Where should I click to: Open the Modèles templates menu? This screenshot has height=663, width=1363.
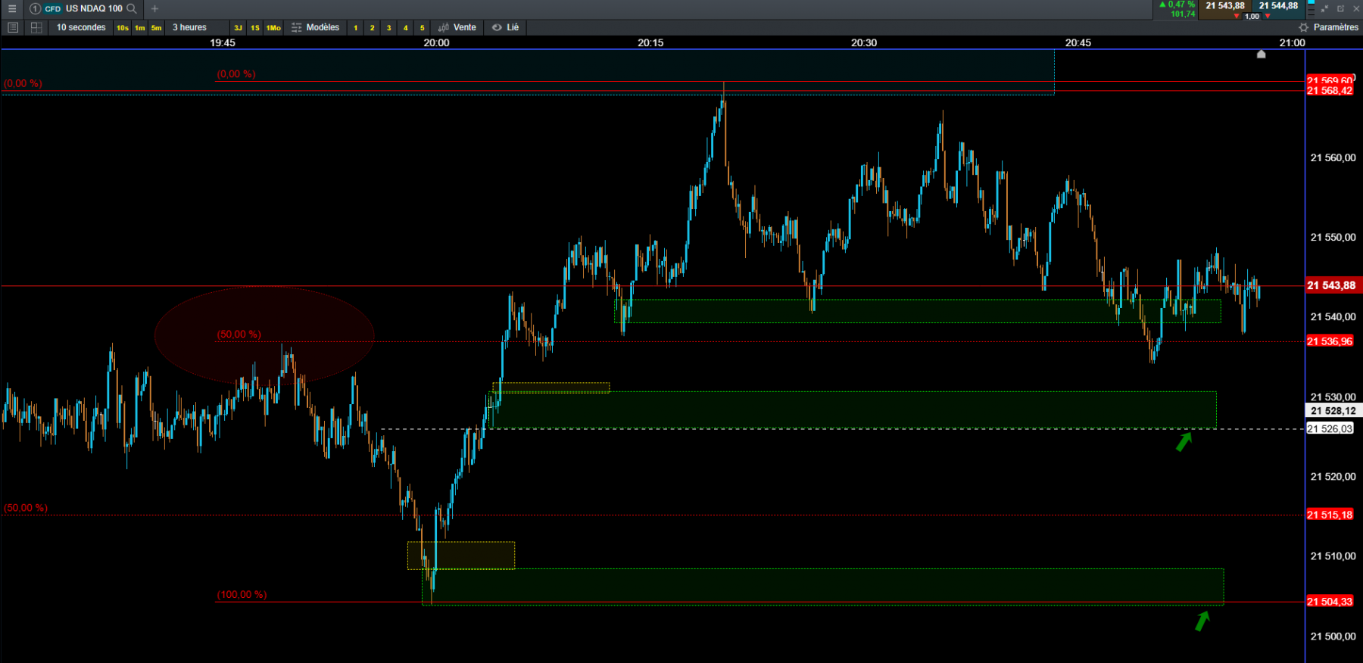pyautogui.click(x=315, y=27)
